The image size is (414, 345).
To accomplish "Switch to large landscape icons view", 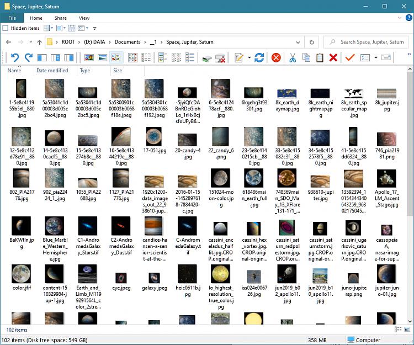I will [103, 57].
